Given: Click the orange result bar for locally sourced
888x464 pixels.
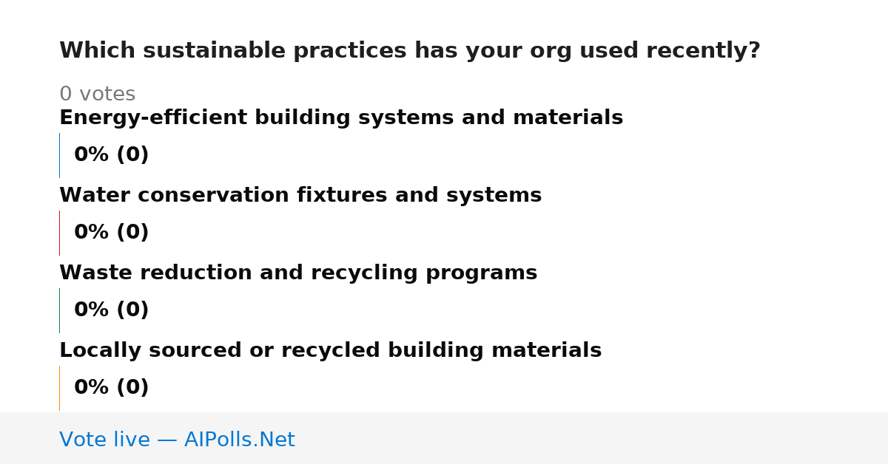Looking at the screenshot, I should [x=59, y=388].
